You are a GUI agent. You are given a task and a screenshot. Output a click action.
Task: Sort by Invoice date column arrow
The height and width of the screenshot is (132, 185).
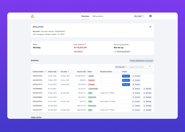click(58, 72)
